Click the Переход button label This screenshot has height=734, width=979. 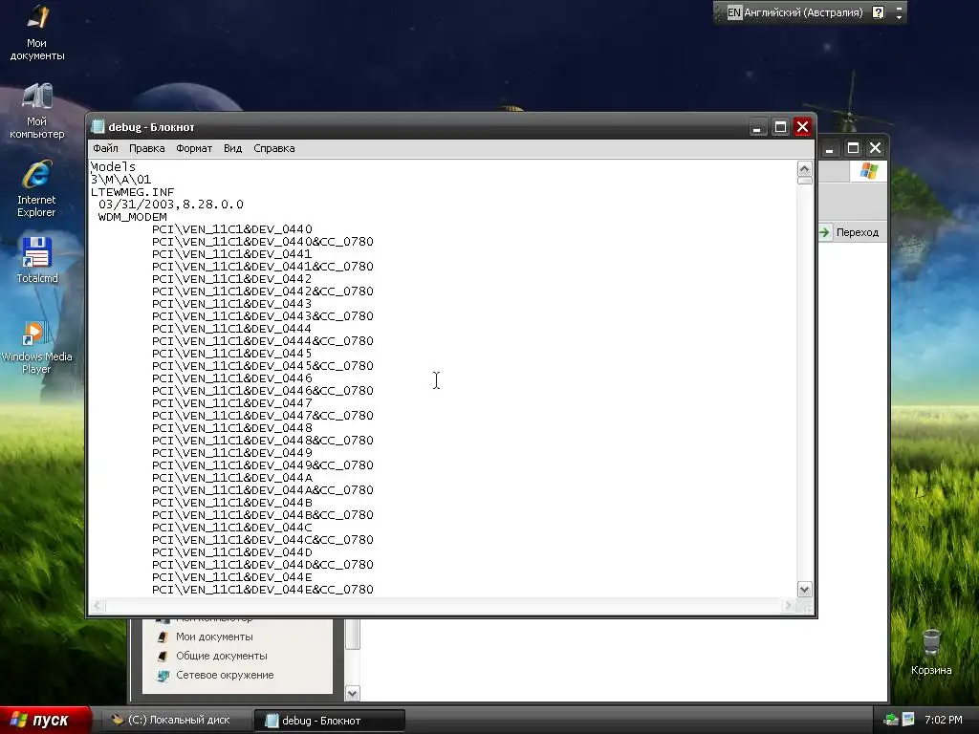point(858,232)
